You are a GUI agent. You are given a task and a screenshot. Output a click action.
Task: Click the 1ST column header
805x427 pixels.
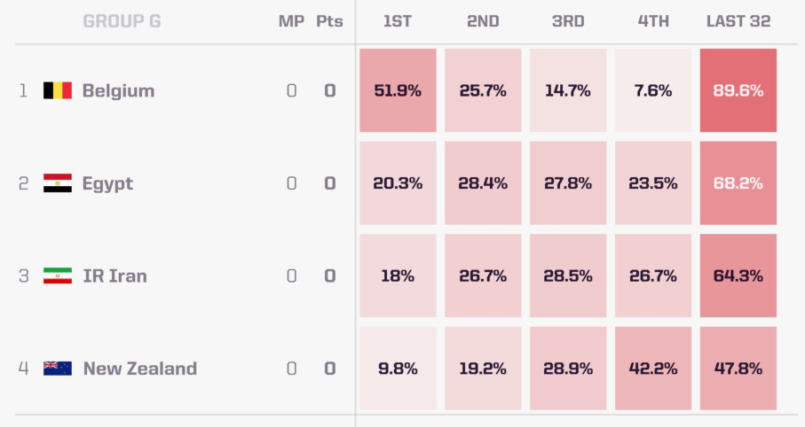tap(398, 21)
